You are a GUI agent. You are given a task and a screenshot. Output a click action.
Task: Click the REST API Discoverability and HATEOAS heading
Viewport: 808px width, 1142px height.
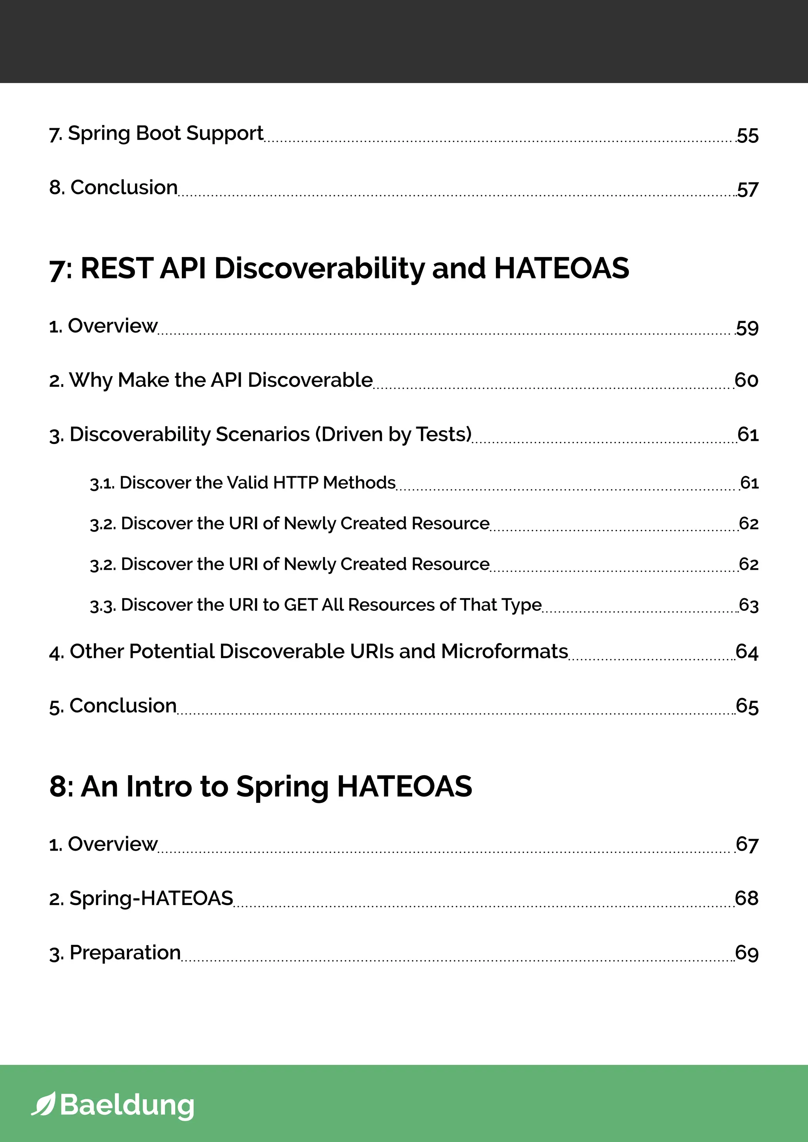pos(339,268)
